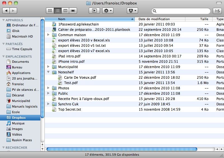Toggle the toolbar using top-right pill button
Image resolution: width=224 pixels, height=158 pixels.
point(219,3)
